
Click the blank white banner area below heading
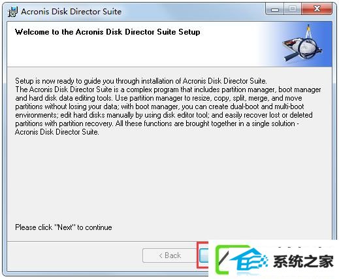click(x=131, y=52)
